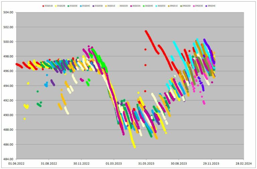
Task: Click the 28.02.2024 x-axis date label
Action: (243, 164)
